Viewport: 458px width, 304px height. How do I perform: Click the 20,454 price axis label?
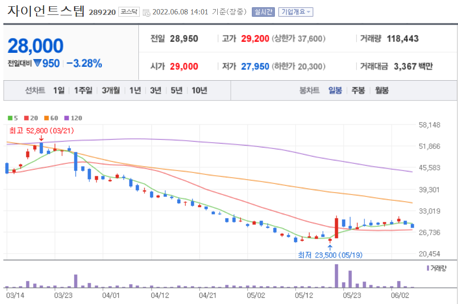(429, 254)
